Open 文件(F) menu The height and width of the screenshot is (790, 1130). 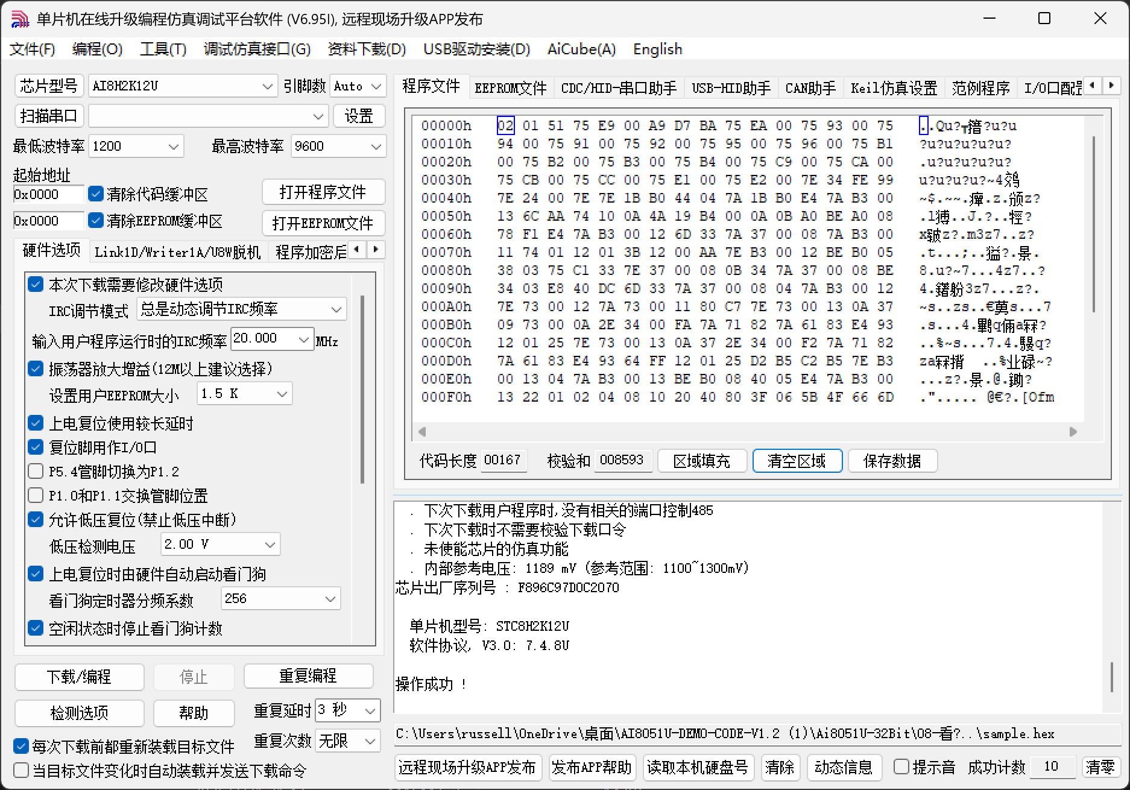pyautogui.click(x=32, y=49)
